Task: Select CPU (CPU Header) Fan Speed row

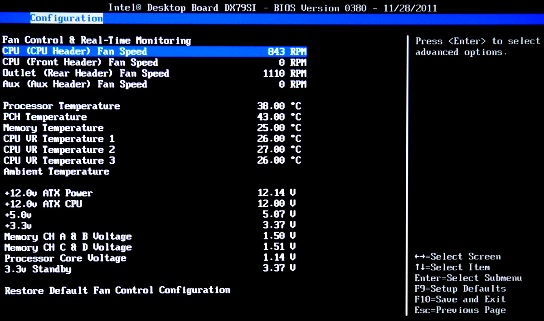Action: (x=155, y=51)
